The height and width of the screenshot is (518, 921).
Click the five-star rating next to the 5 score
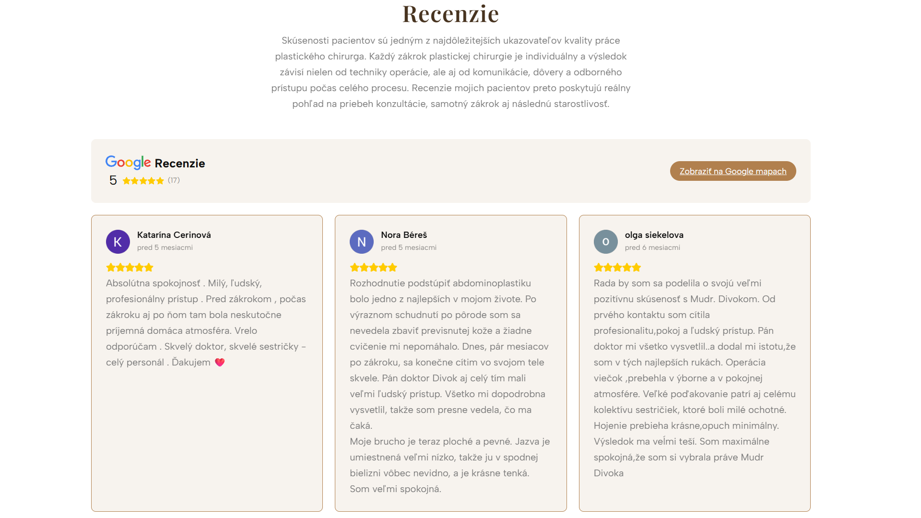click(143, 181)
